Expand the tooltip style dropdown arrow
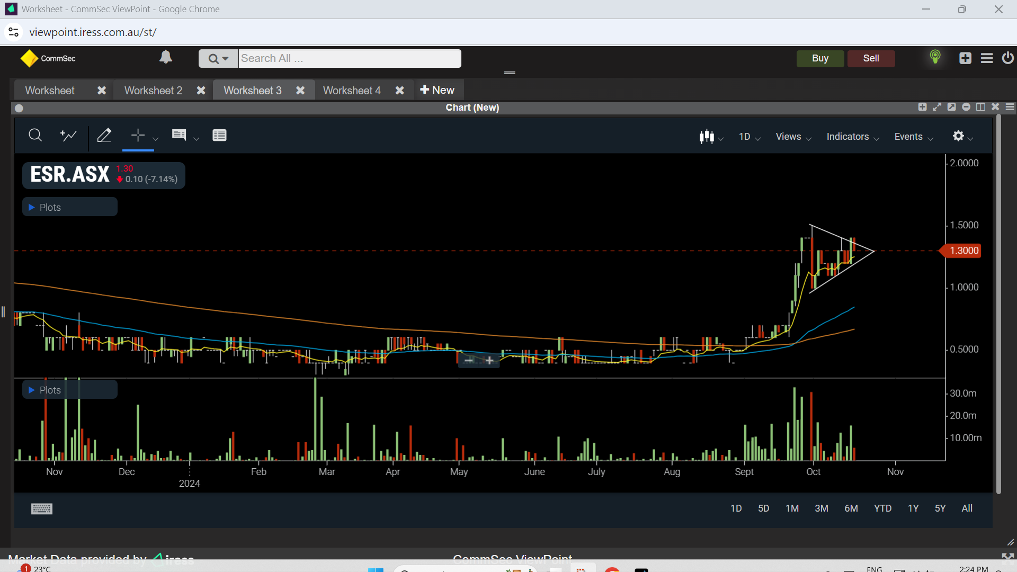Screen dimensions: 1017x572 tap(197, 139)
